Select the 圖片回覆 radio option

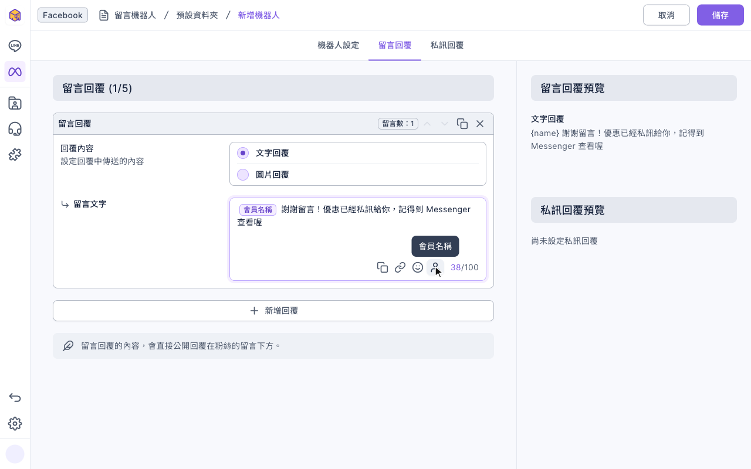pos(243,175)
